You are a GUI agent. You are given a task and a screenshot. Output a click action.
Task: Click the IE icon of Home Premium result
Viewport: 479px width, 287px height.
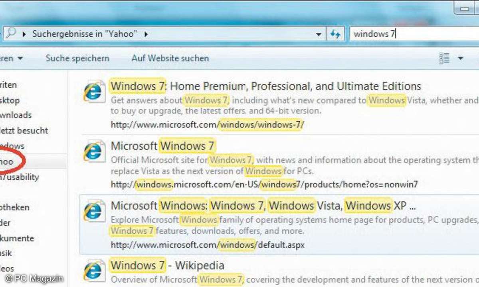[94, 91]
